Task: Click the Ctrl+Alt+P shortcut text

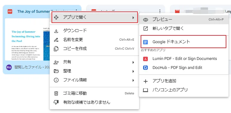Action: click(216, 20)
